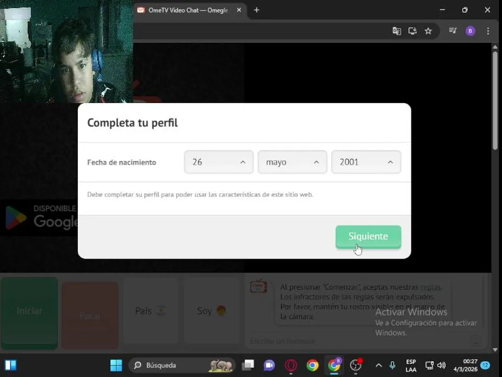
Task: Click the install app icon in address bar
Action: 413,31
